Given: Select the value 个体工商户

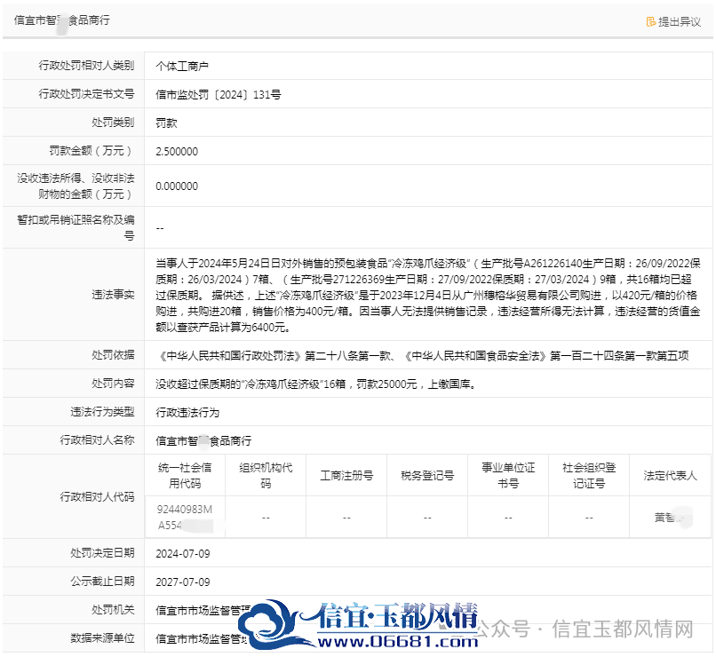Looking at the screenshot, I should point(182,67).
